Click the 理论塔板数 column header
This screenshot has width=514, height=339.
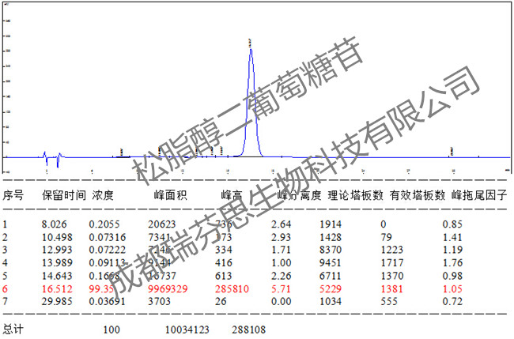(355, 195)
